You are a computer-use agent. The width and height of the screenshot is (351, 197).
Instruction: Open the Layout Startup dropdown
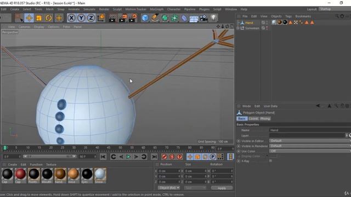[x=335, y=9]
